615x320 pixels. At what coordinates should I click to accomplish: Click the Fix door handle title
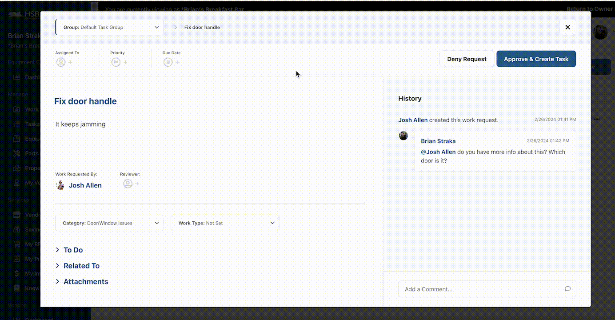(85, 101)
